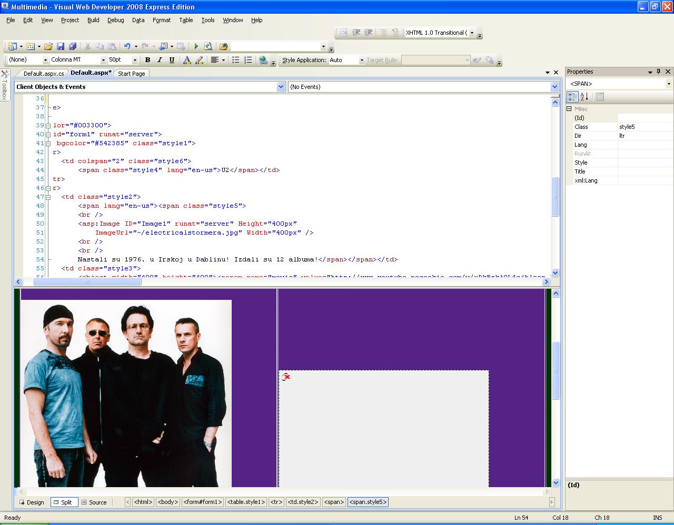Click the Format Document icon in HTML toolbar
The image size is (674, 525).
(x=344, y=33)
